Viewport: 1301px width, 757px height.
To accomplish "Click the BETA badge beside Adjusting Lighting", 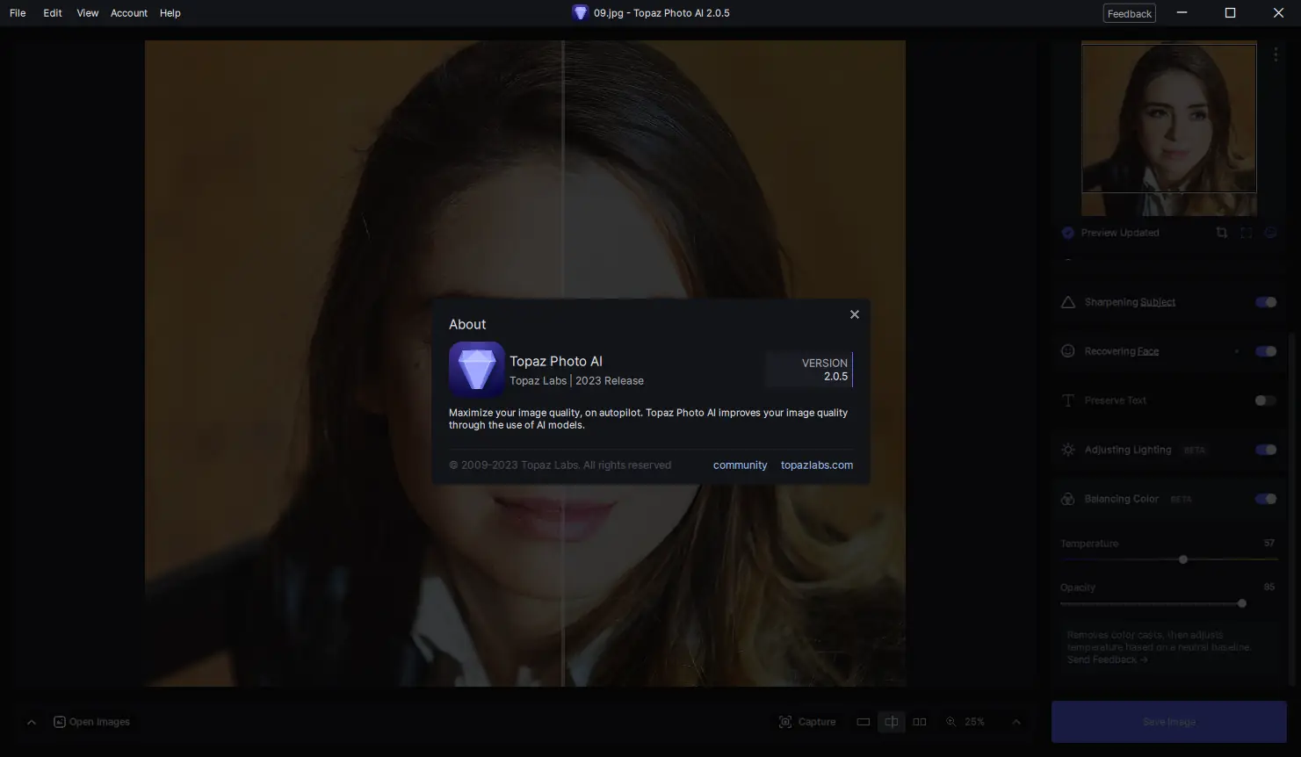I will coord(1194,451).
